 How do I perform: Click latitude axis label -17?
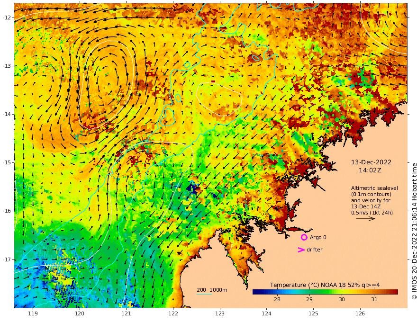point(7,259)
